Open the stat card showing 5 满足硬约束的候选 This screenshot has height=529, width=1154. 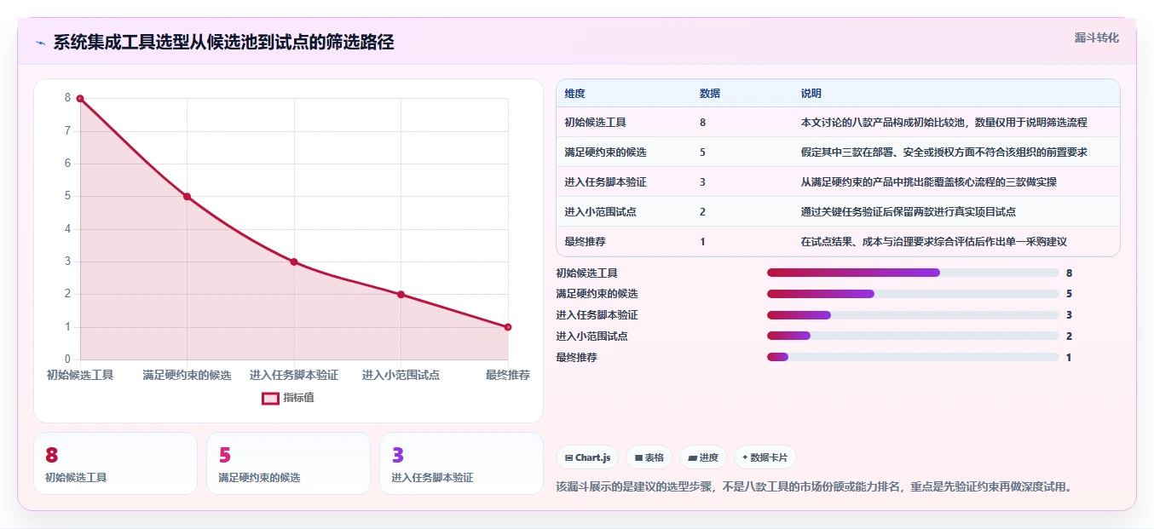tap(288, 463)
